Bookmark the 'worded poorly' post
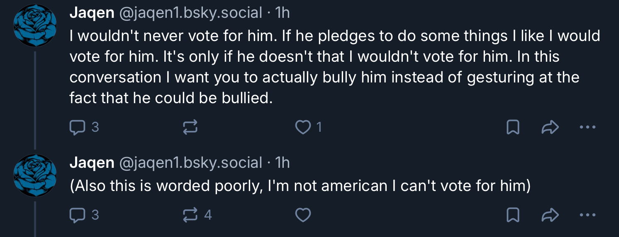619x237 pixels. 513,215
